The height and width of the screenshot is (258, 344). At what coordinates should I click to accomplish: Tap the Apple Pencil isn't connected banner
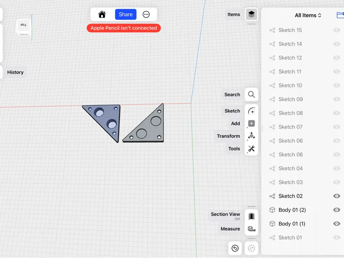(x=124, y=28)
